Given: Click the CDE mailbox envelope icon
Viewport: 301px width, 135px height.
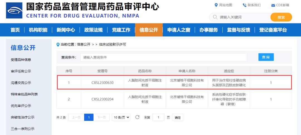Looking at the screenshot, I should [273, 5].
